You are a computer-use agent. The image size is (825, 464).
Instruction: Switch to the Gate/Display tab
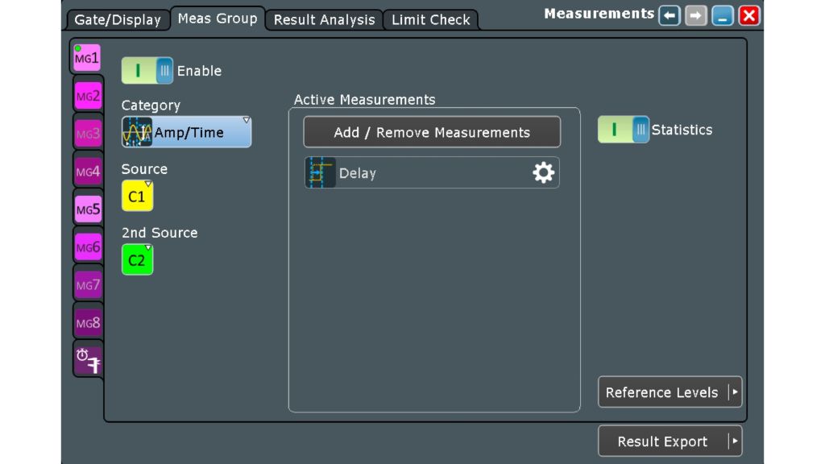118,19
